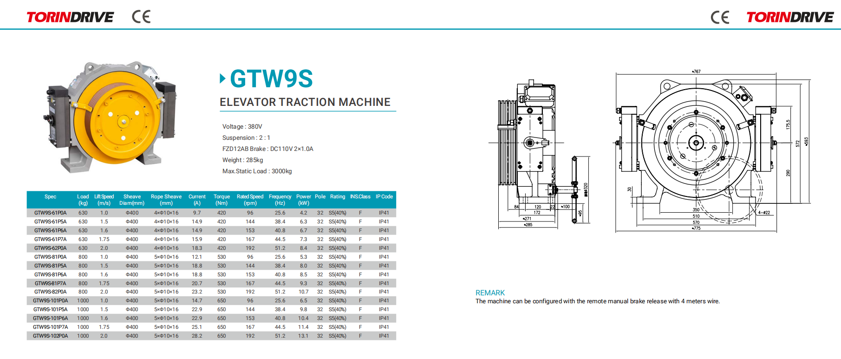Screen dimensions: 841x359
Task: Click the INS.Class column header
Action: coord(360,196)
